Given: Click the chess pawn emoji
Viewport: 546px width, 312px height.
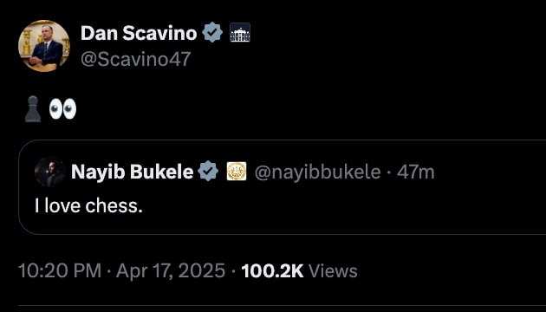Looking at the screenshot, I should point(33,109).
